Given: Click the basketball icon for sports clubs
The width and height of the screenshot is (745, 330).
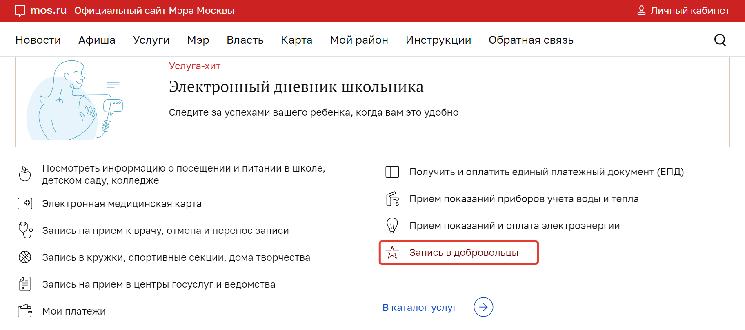Looking at the screenshot, I should pyautogui.click(x=25, y=257).
